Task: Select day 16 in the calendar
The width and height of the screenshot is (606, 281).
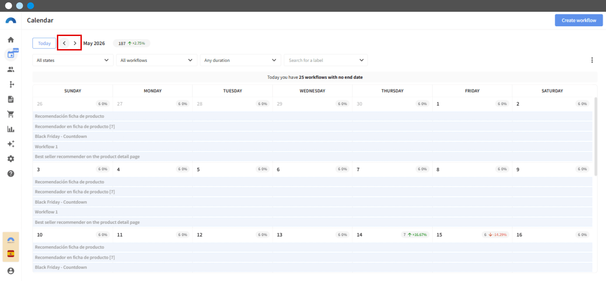Action: click(519, 235)
